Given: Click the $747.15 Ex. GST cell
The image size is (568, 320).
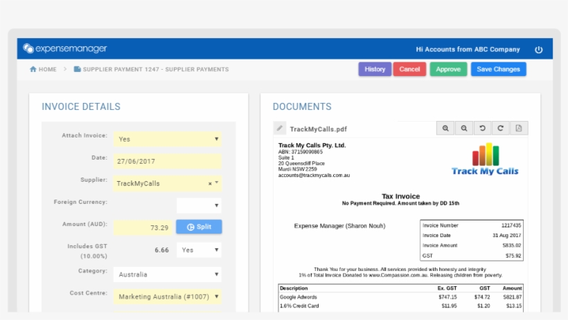Looking at the screenshot, I should pyautogui.click(x=447, y=297).
